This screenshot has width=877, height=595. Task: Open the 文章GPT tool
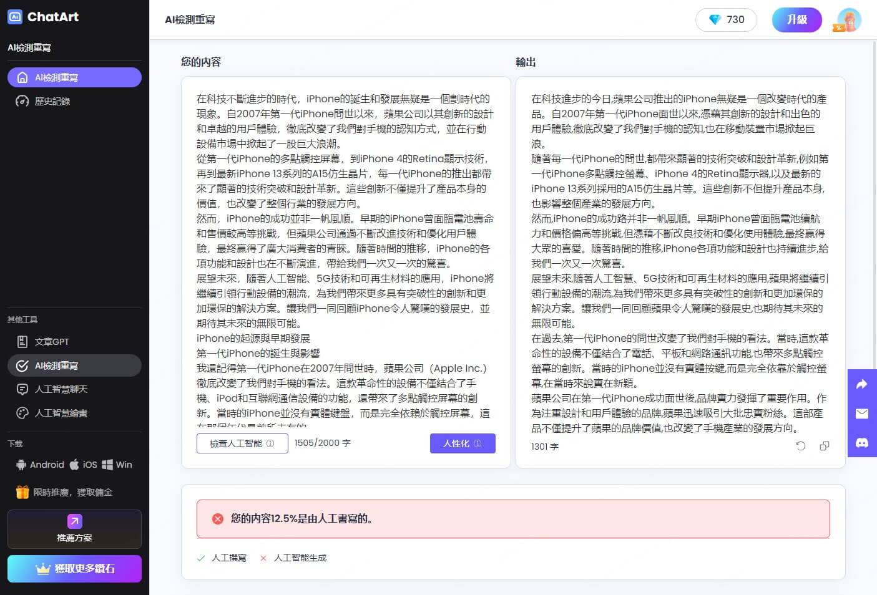coord(74,342)
